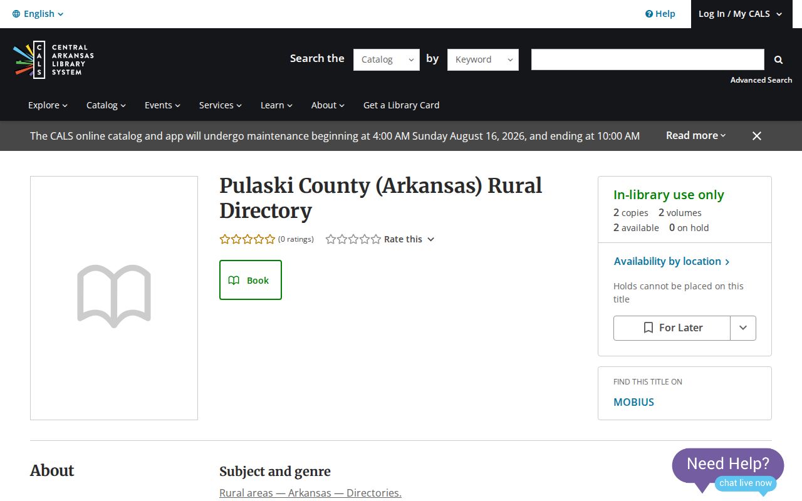View Availability by location
Viewport: 802px width, 501px height.
click(672, 261)
